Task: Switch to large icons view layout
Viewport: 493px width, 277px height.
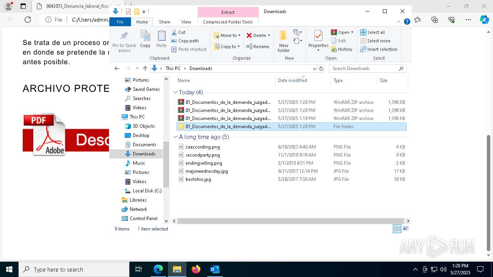Action: 405,229
